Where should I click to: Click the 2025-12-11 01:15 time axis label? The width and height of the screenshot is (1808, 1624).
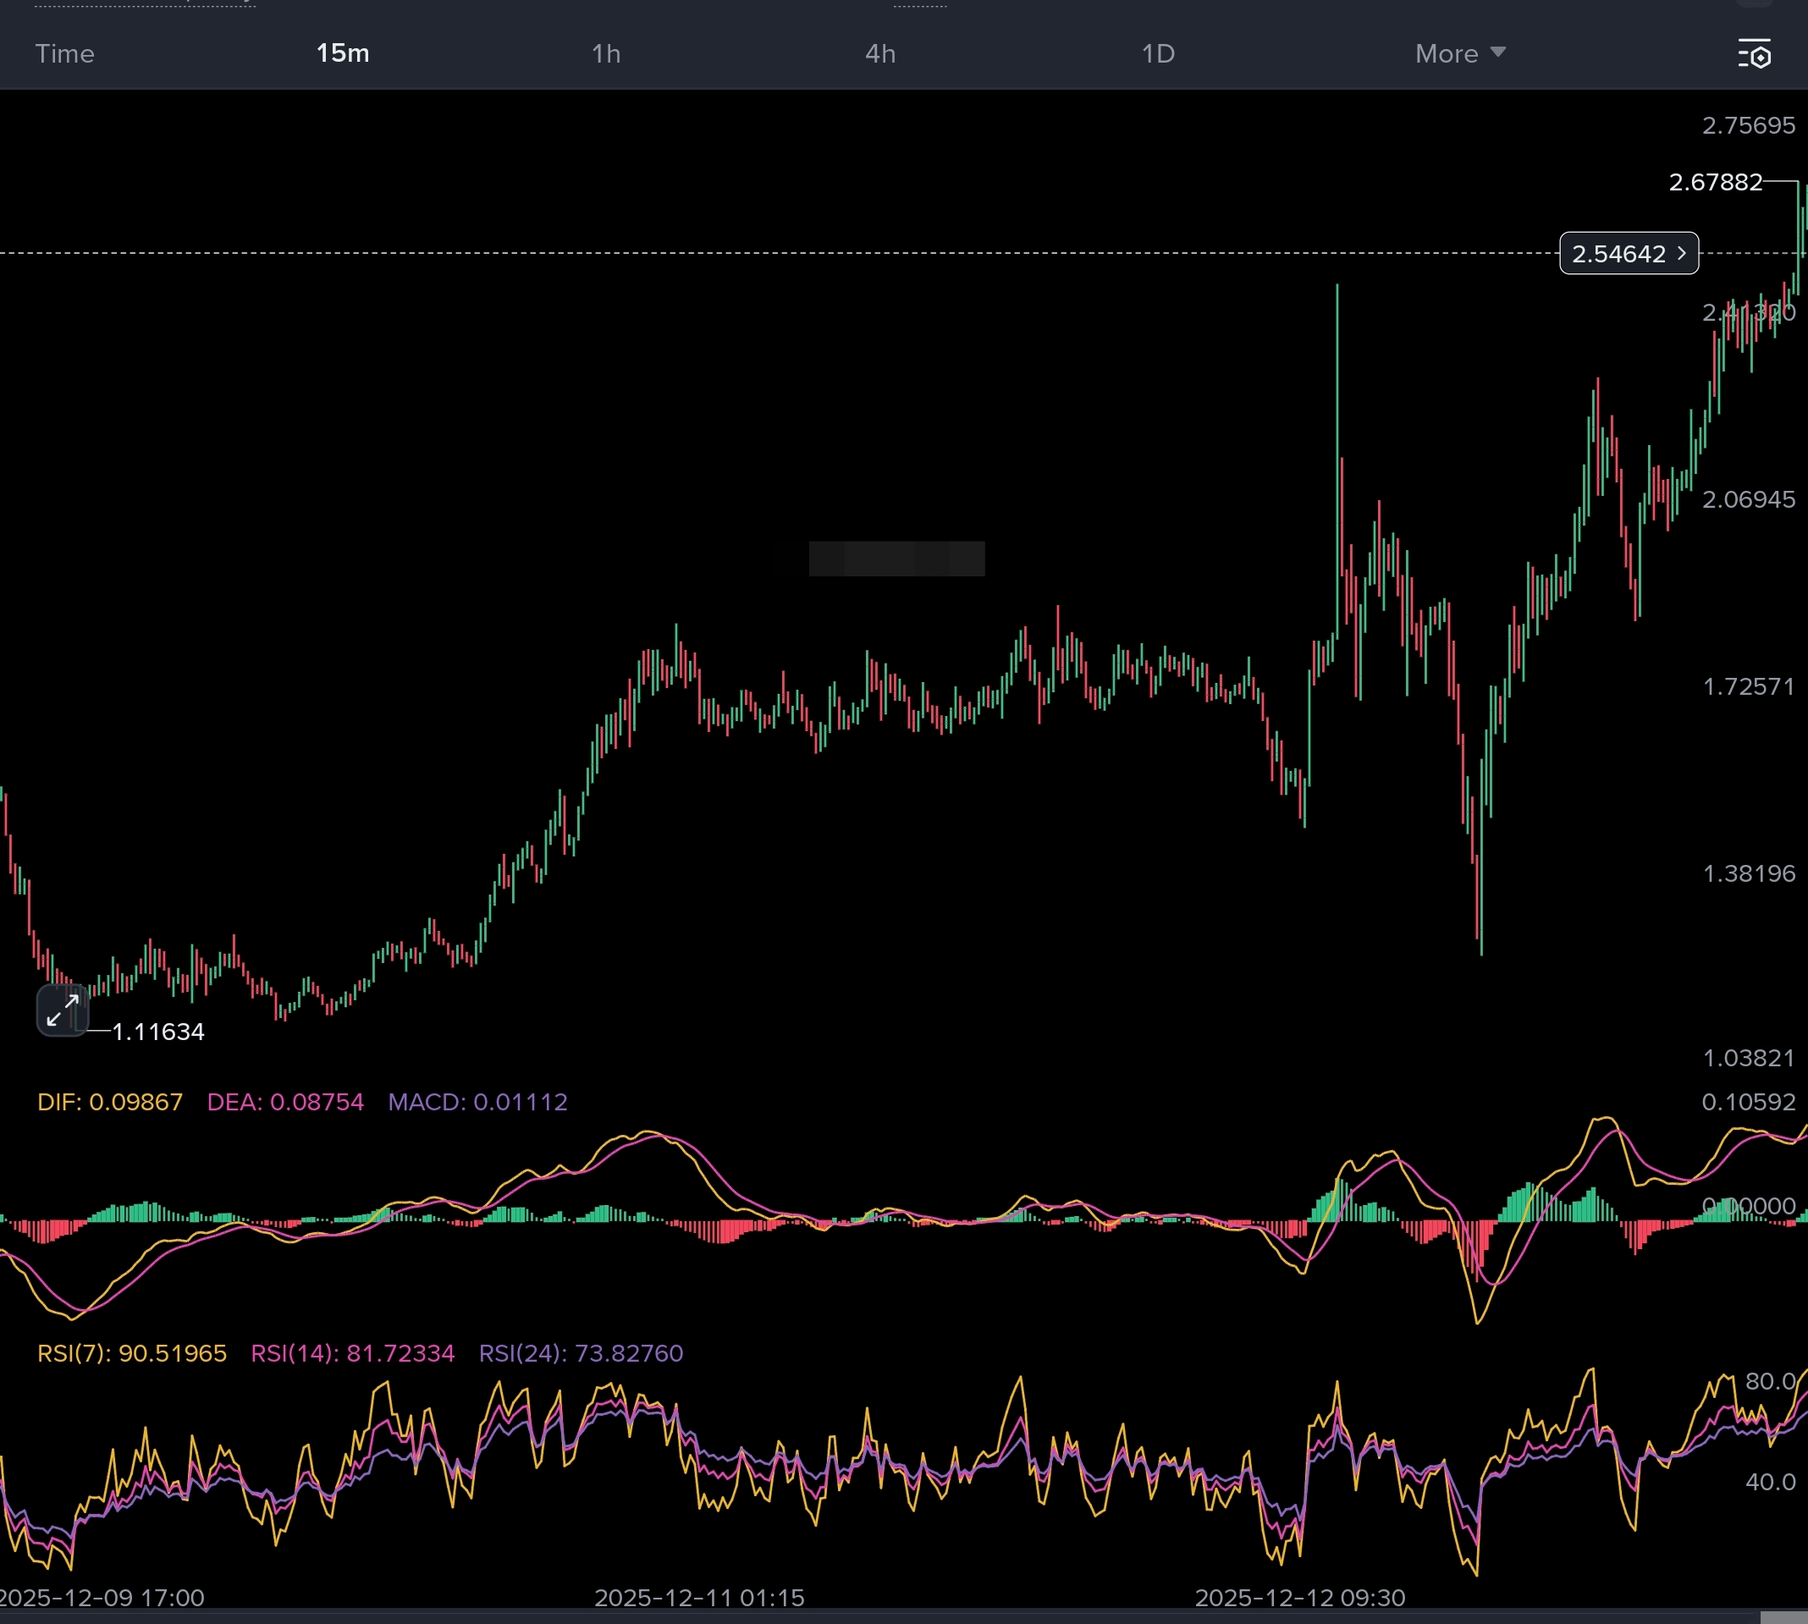(x=699, y=1597)
